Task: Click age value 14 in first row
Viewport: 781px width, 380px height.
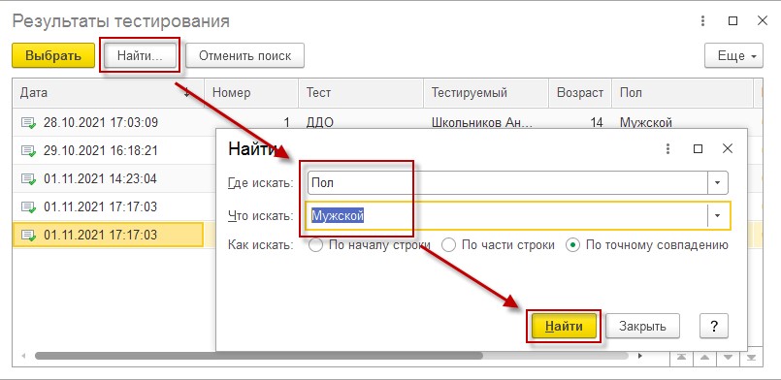Action: (x=597, y=122)
